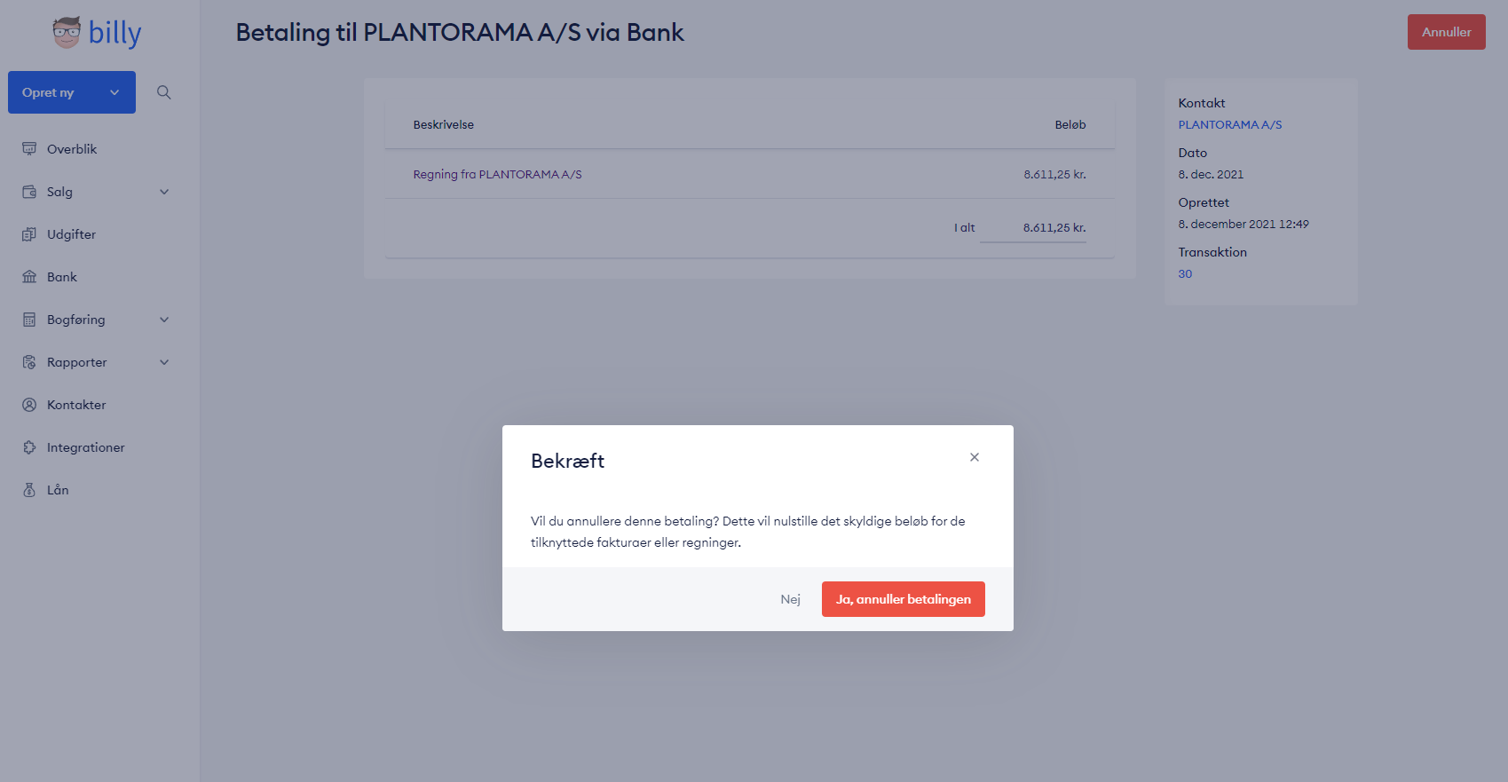Open the Opret ny dropdown
The image size is (1508, 782).
coord(72,92)
